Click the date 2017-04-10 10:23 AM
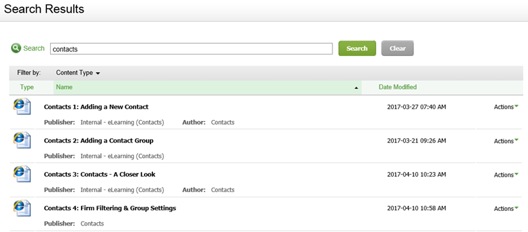Image resolution: width=528 pixels, height=232 pixels. [x=417, y=174]
